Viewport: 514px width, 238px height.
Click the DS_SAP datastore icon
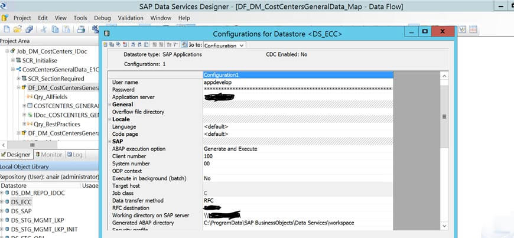[7, 211]
